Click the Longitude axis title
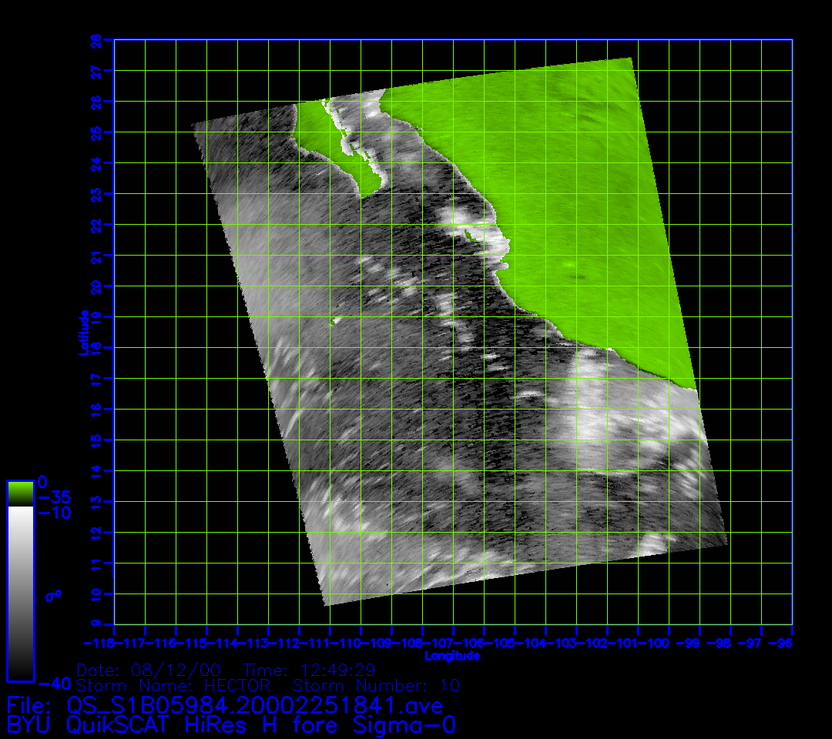The width and height of the screenshot is (832, 739). click(453, 656)
